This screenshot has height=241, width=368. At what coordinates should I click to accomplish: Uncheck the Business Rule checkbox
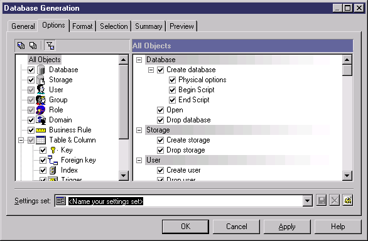31,131
